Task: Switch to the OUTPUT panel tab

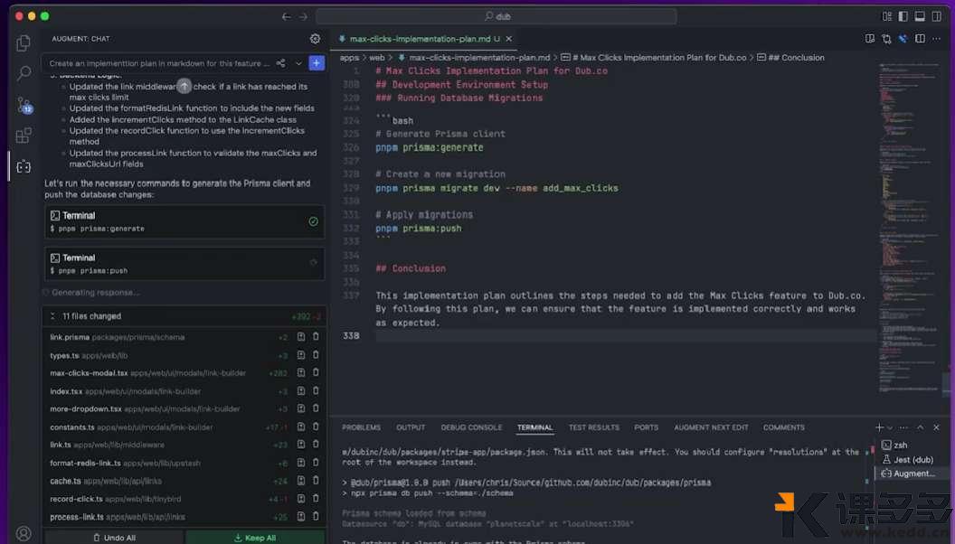Action: (411, 427)
